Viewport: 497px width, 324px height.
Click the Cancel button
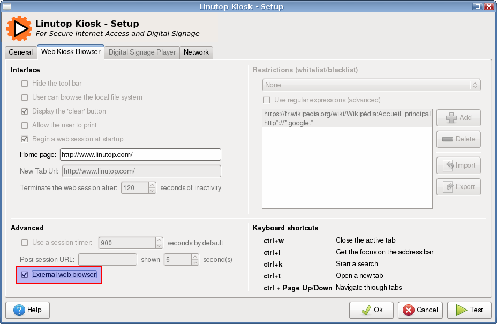420,310
